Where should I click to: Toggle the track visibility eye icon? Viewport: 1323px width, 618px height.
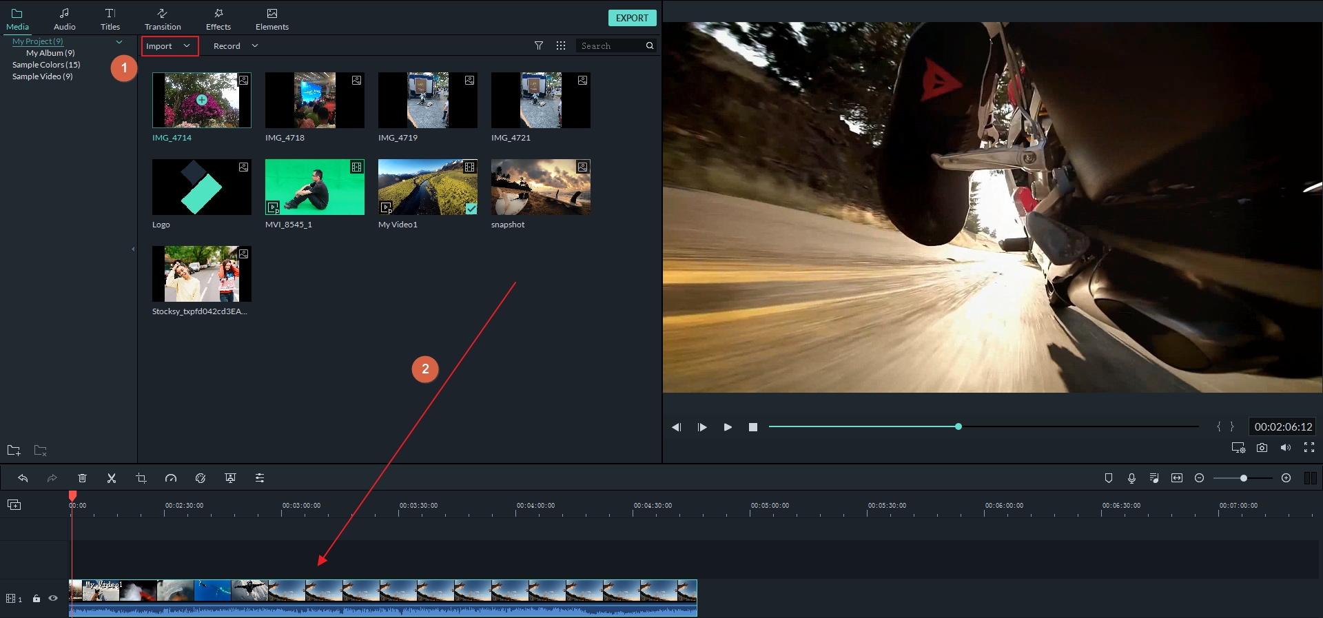coord(53,598)
